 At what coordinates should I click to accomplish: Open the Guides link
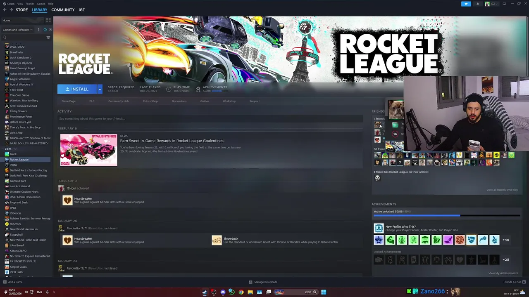(205, 101)
